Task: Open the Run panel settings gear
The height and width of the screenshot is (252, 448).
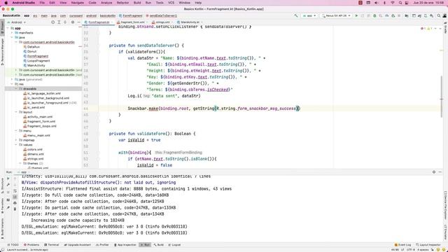Action: (434, 172)
